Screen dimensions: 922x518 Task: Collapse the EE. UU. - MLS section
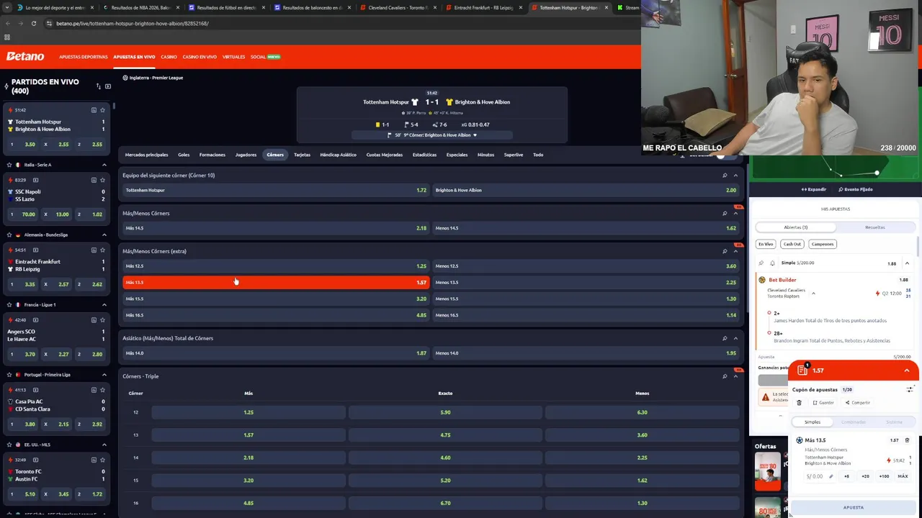pyautogui.click(x=104, y=445)
